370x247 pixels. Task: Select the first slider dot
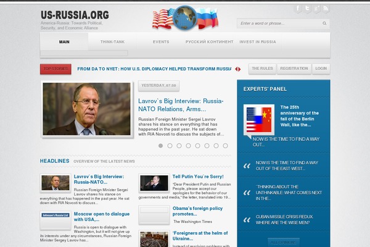click(160, 146)
